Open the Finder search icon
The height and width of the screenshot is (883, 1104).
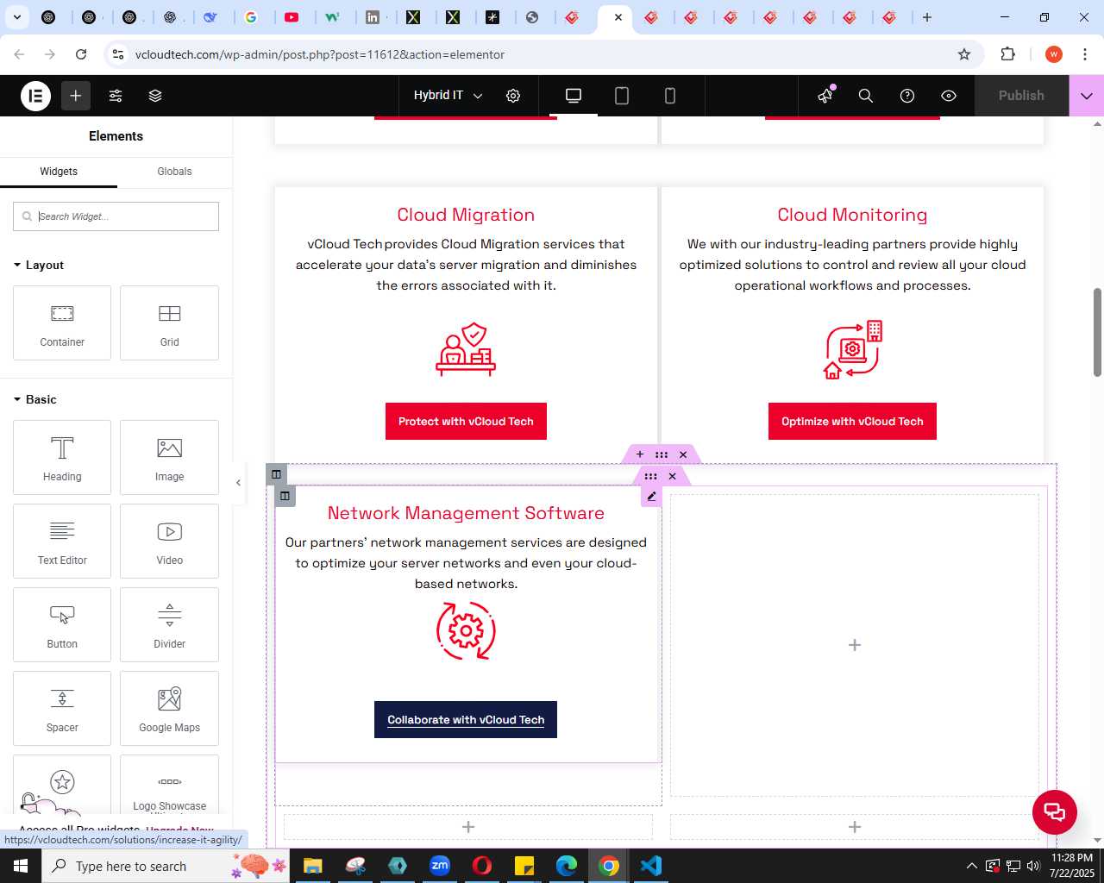866,96
